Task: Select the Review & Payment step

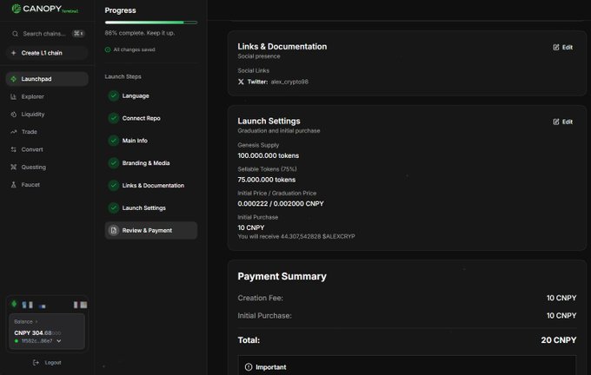Action: coord(151,230)
